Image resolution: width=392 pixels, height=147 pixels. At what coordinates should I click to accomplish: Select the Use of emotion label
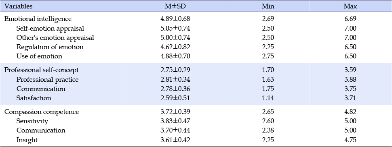[x=39, y=56]
